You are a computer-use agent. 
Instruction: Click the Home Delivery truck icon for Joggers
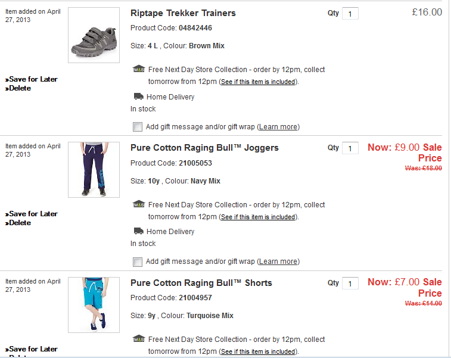pos(138,231)
